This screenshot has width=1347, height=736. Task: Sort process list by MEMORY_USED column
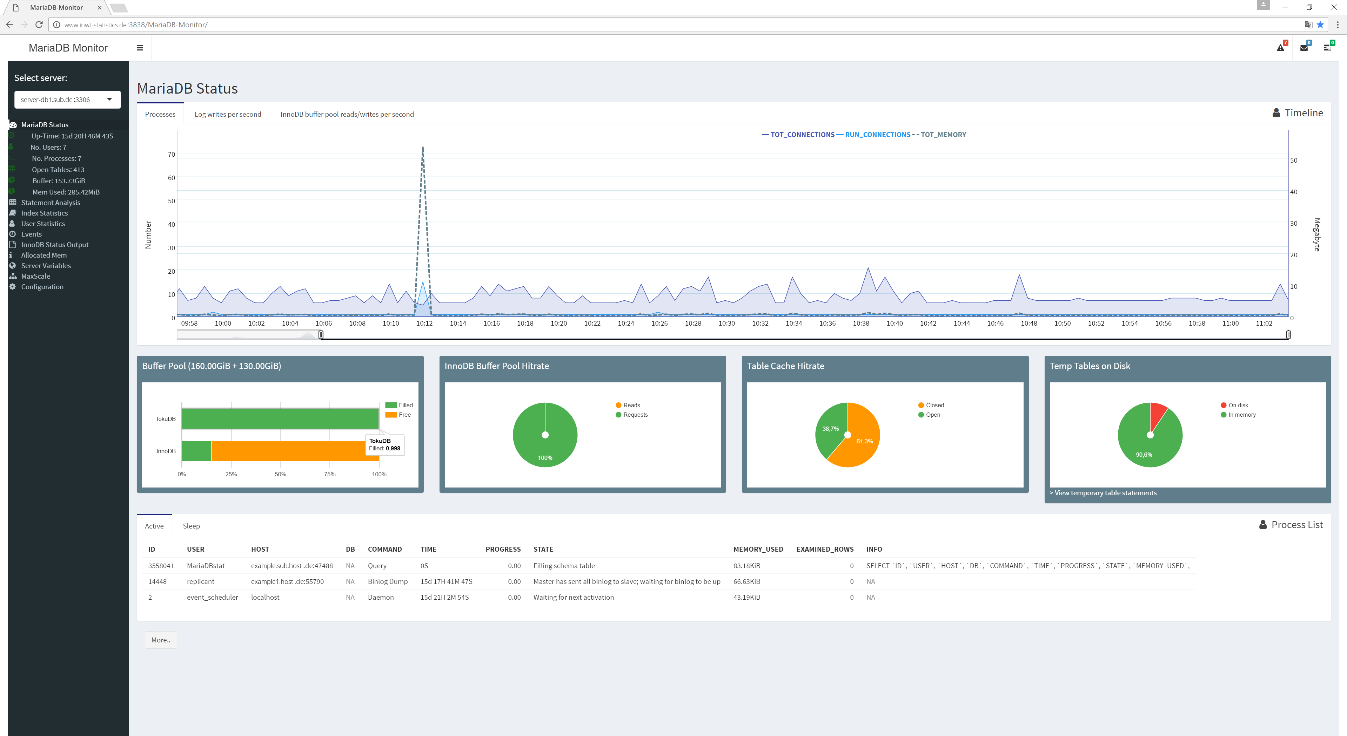[758, 549]
